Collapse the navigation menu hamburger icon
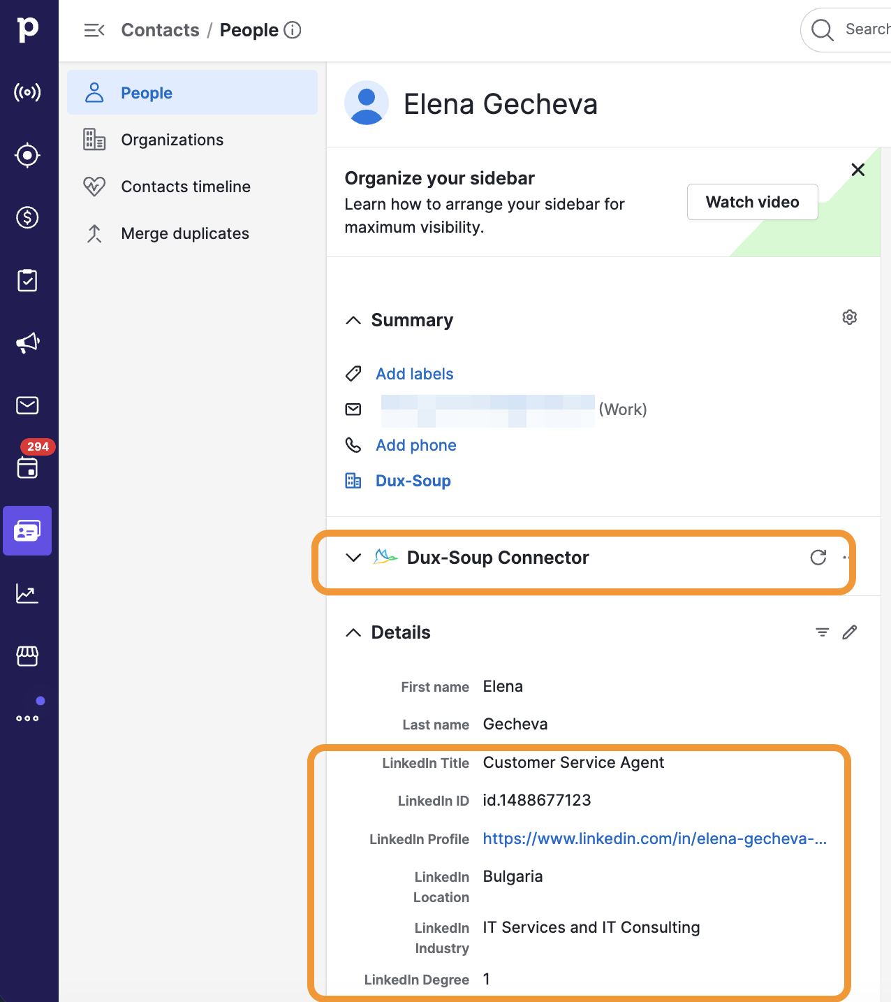The image size is (891, 1002). coord(94,30)
